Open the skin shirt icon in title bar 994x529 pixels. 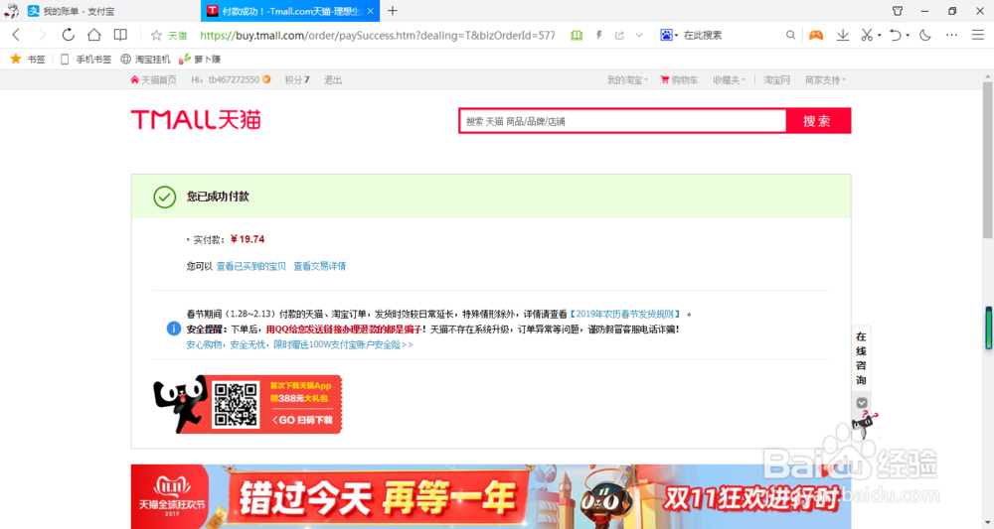pyautogui.click(x=898, y=11)
